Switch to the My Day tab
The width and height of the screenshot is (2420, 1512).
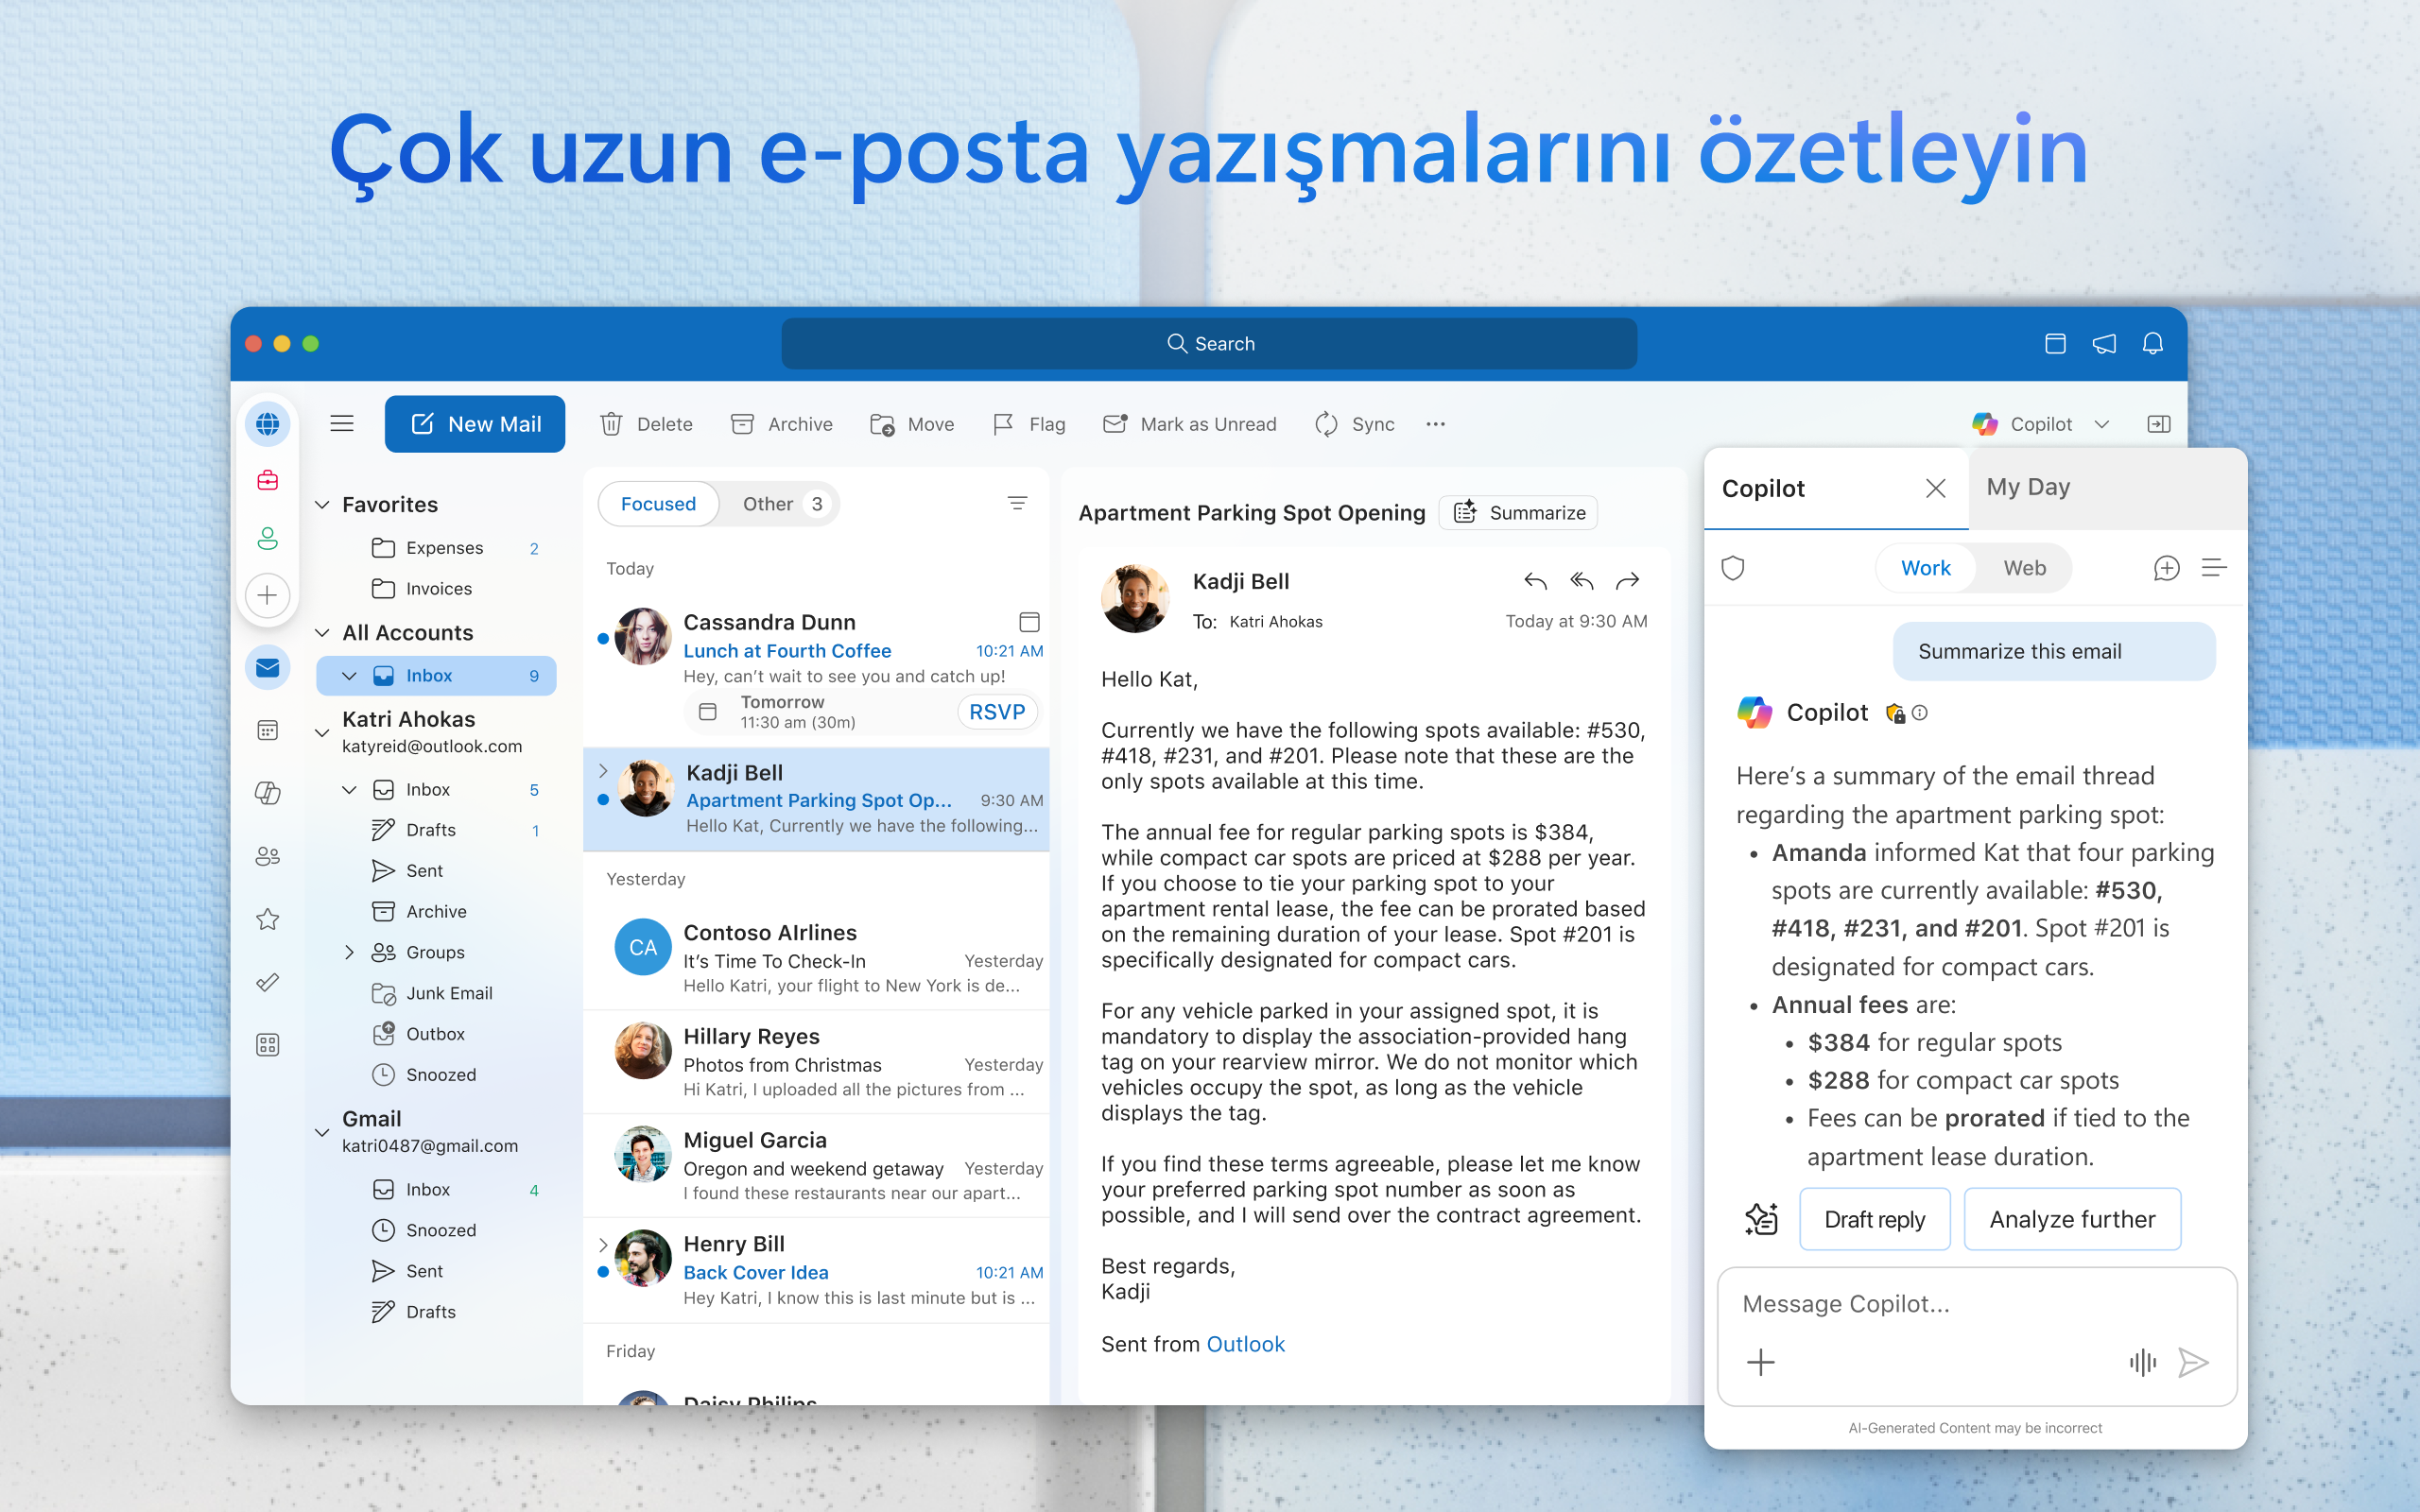coord(2028,487)
